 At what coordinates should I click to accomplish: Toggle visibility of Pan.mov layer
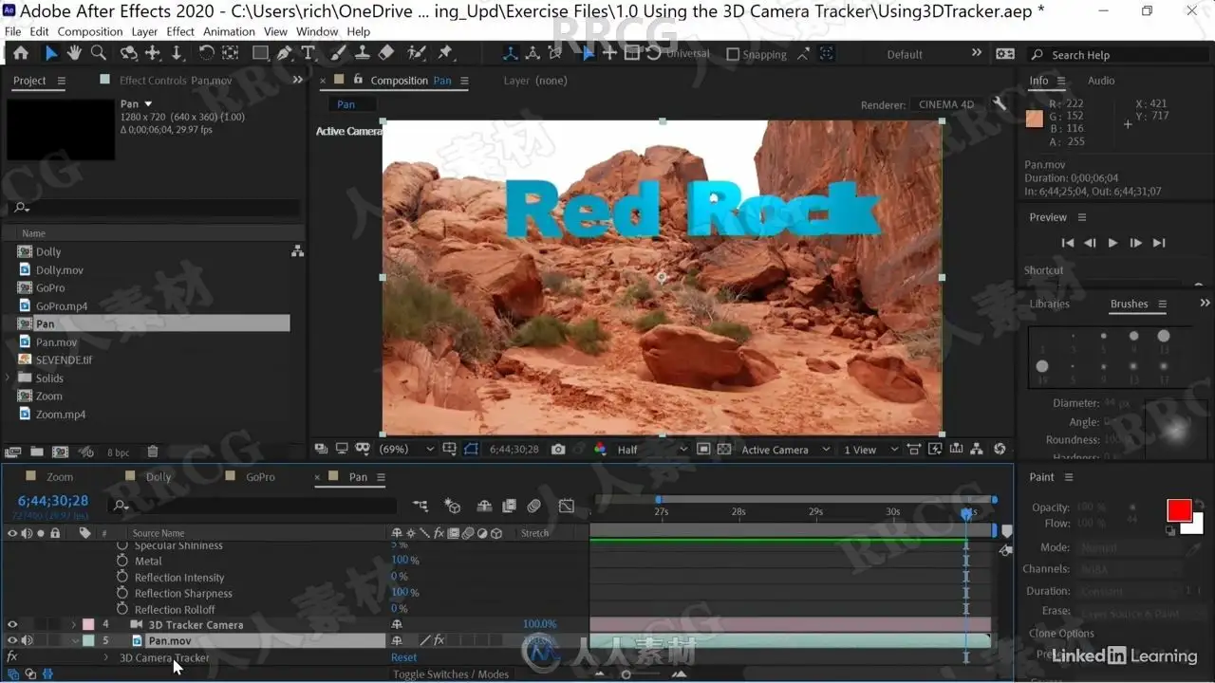[12, 641]
